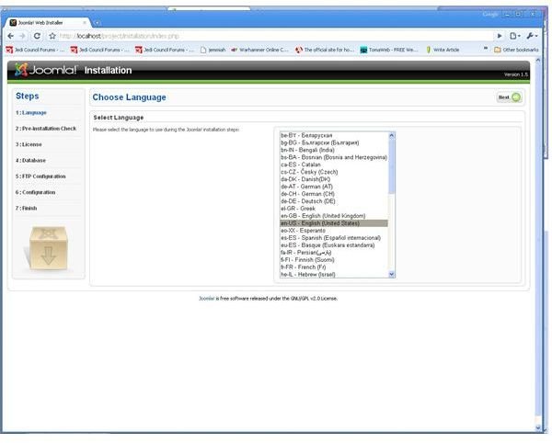Click step 4 : Database
Image resolution: width=552 pixels, height=443 pixels.
coord(30,161)
